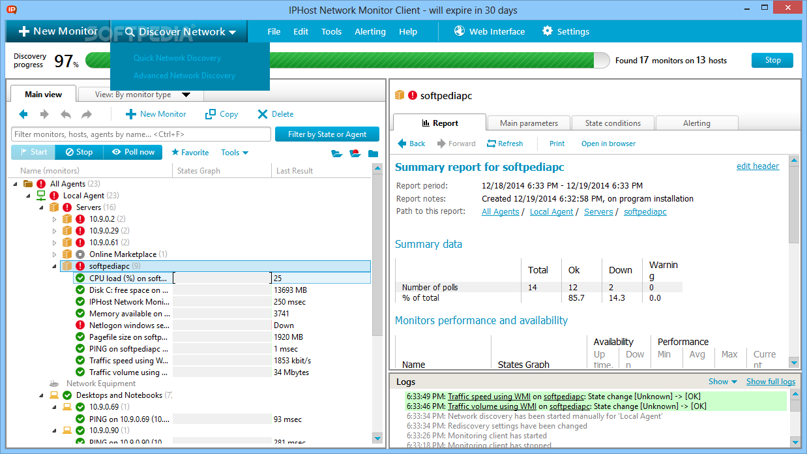Switch to the State conditions tab

coord(613,123)
